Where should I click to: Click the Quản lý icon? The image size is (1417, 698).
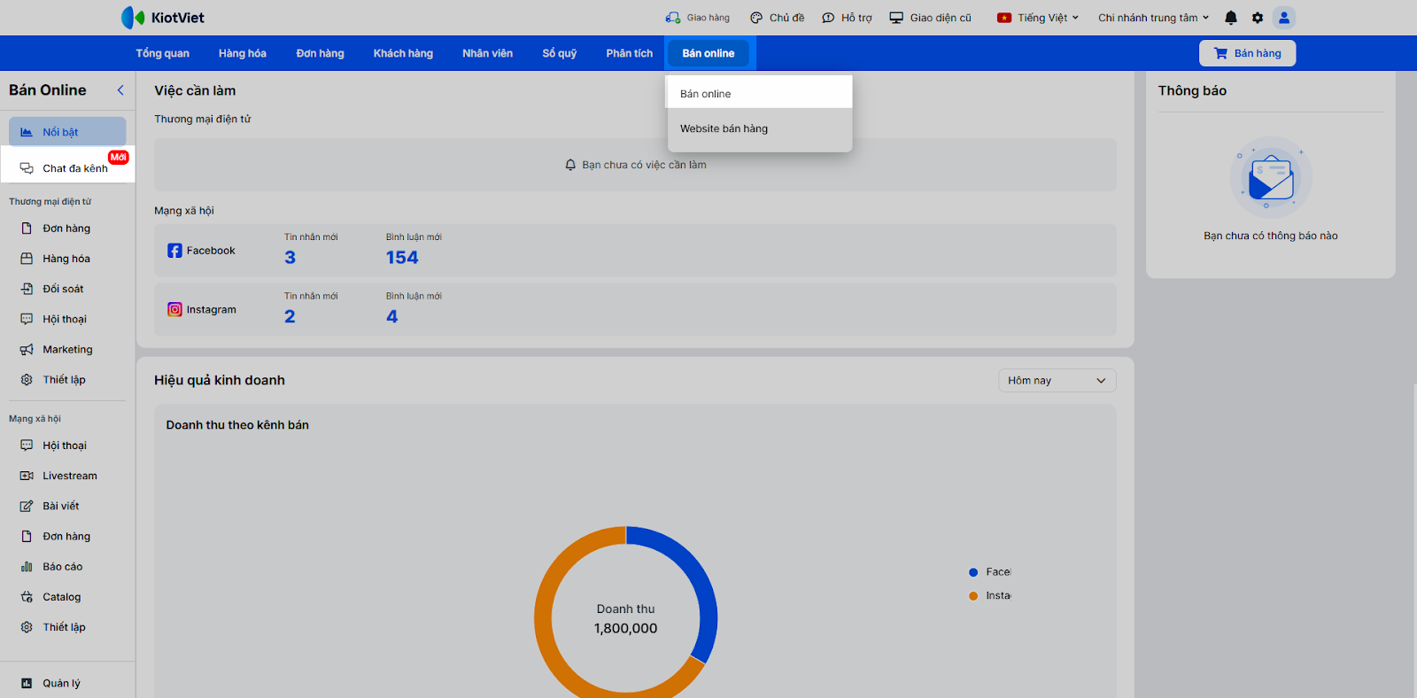27,683
